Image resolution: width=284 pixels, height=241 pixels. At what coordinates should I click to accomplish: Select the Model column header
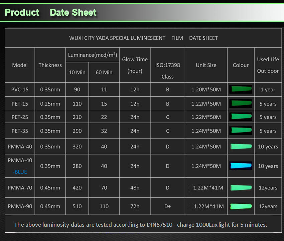click(x=20, y=65)
